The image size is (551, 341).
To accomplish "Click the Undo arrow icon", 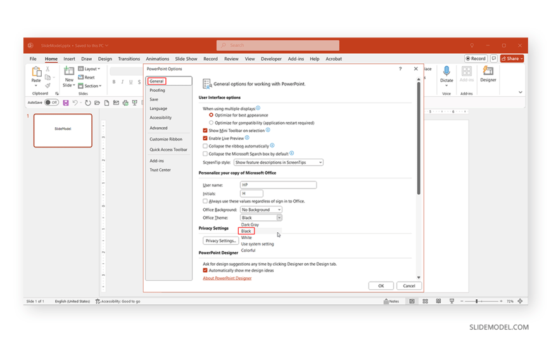I will 75,103.
